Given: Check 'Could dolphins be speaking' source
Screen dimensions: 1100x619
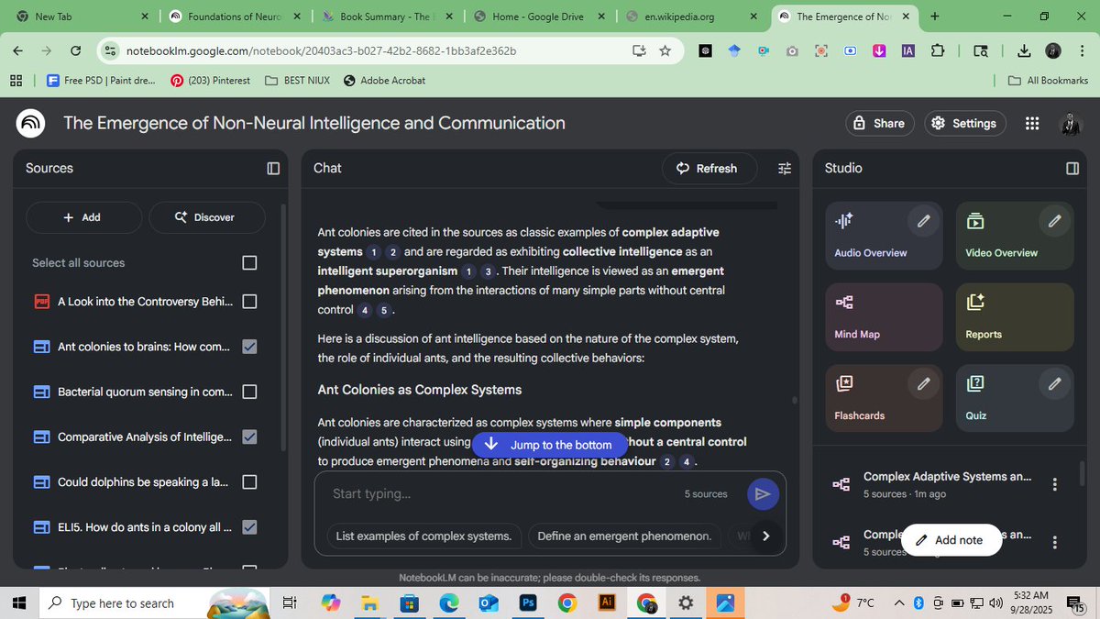Looking at the screenshot, I should (249, 481).
